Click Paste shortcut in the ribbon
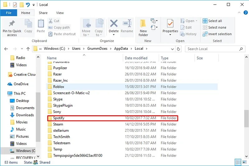This screenshot has height=166, width=249. (62, 34)
